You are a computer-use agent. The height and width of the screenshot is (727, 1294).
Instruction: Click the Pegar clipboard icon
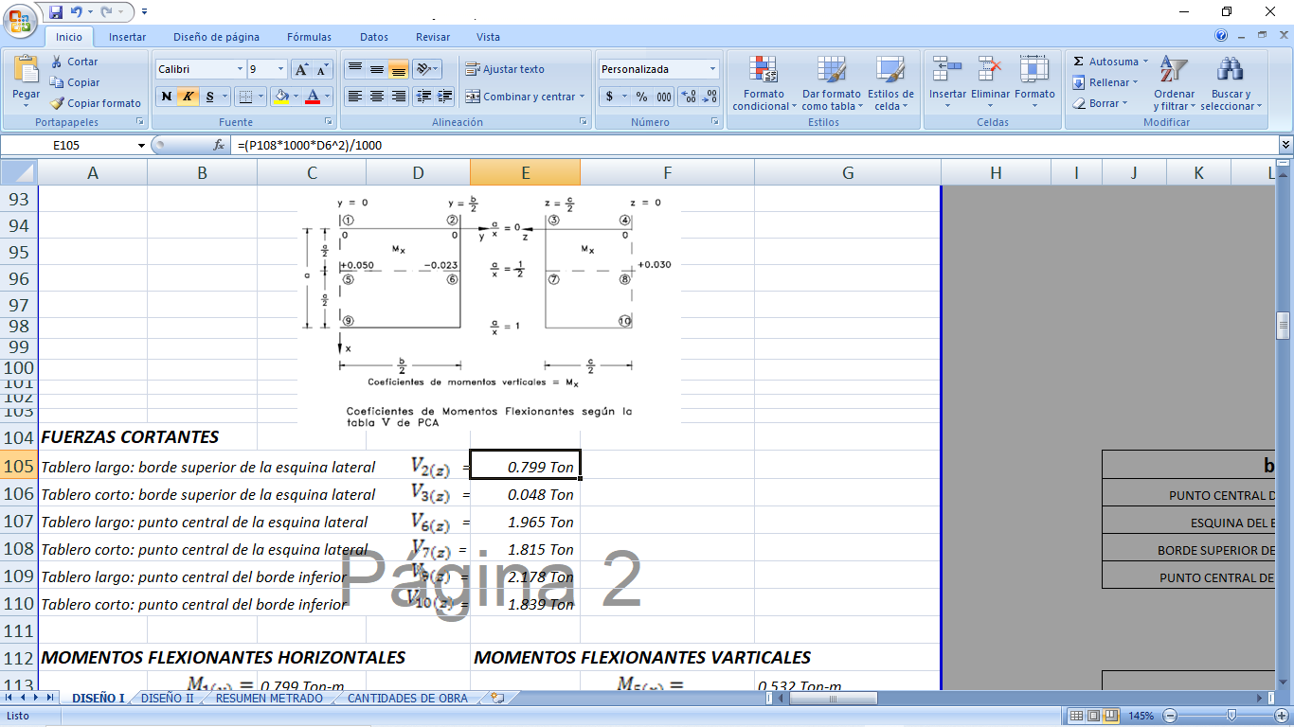coord(27,69)
